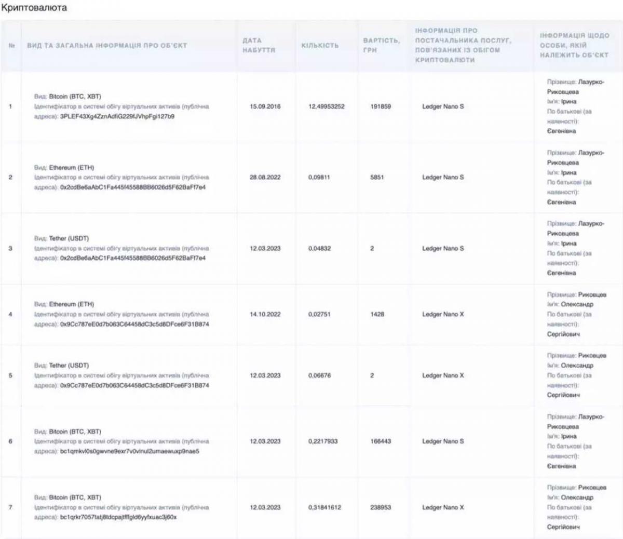Screen dimensions: 623x539
Task: Click quantity 0,02751
Action: 319,314
